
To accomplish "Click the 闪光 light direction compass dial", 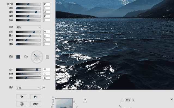I will click(x=37, y=57).
